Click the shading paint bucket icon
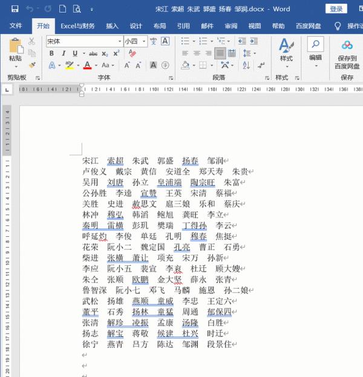The height and width of the screenshot is (377, 363). point(185,65)
